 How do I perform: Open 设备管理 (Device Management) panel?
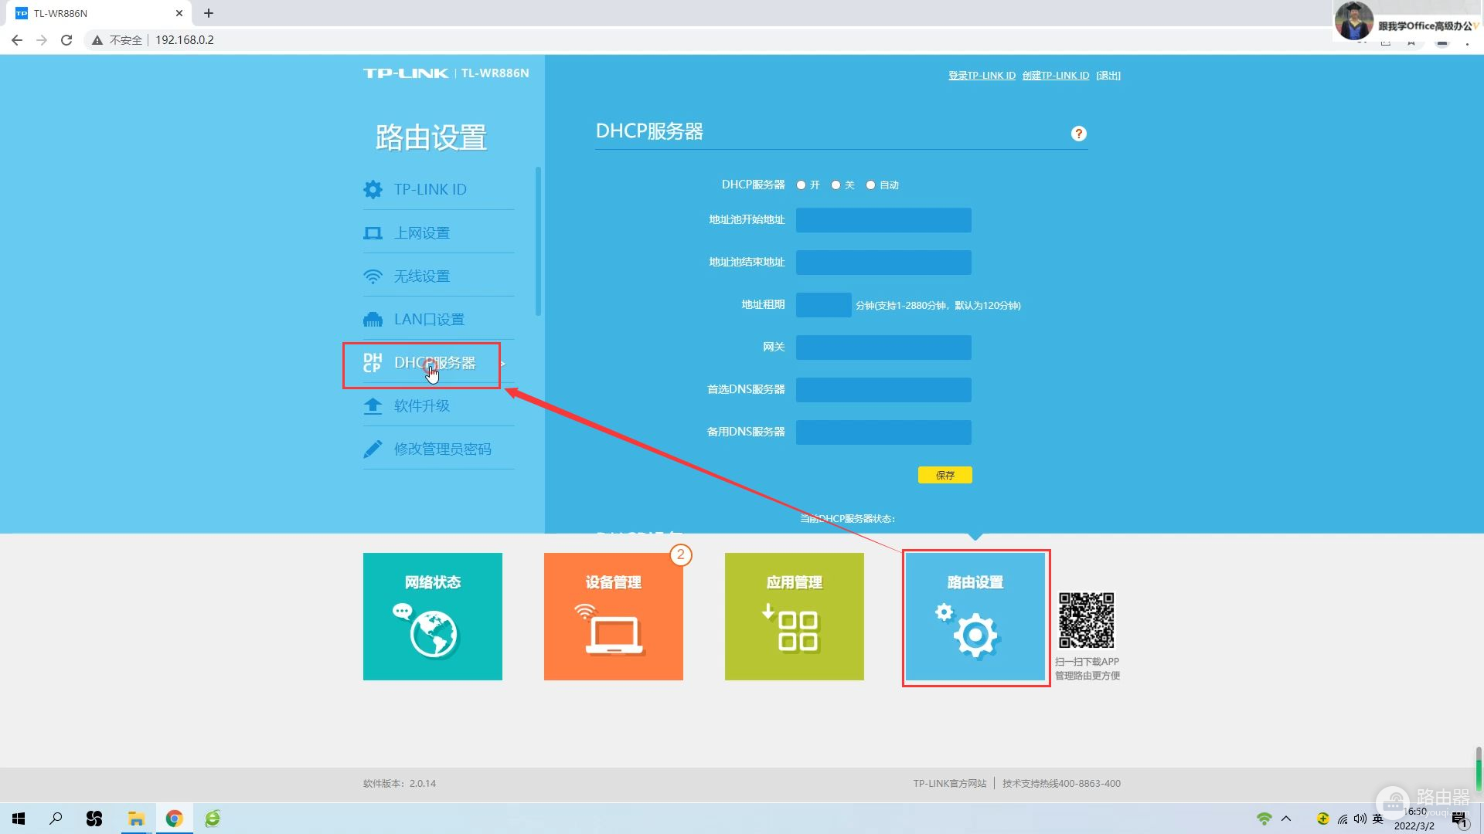coord(614,616)
